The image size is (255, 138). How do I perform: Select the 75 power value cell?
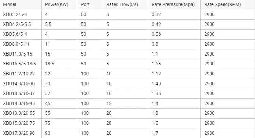tap(47, 123)
